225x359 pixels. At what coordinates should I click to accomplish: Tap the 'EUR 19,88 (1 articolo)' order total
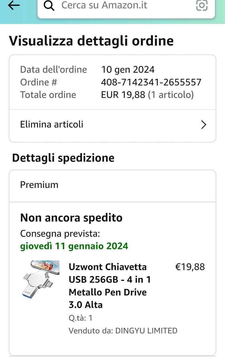[147, 95]
